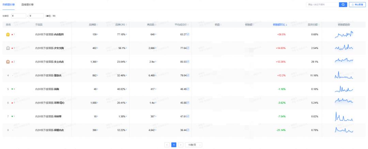This screenshot has width=368, height=149.
Task: Click the 29.1% category share value
Action: coord(315,62)
